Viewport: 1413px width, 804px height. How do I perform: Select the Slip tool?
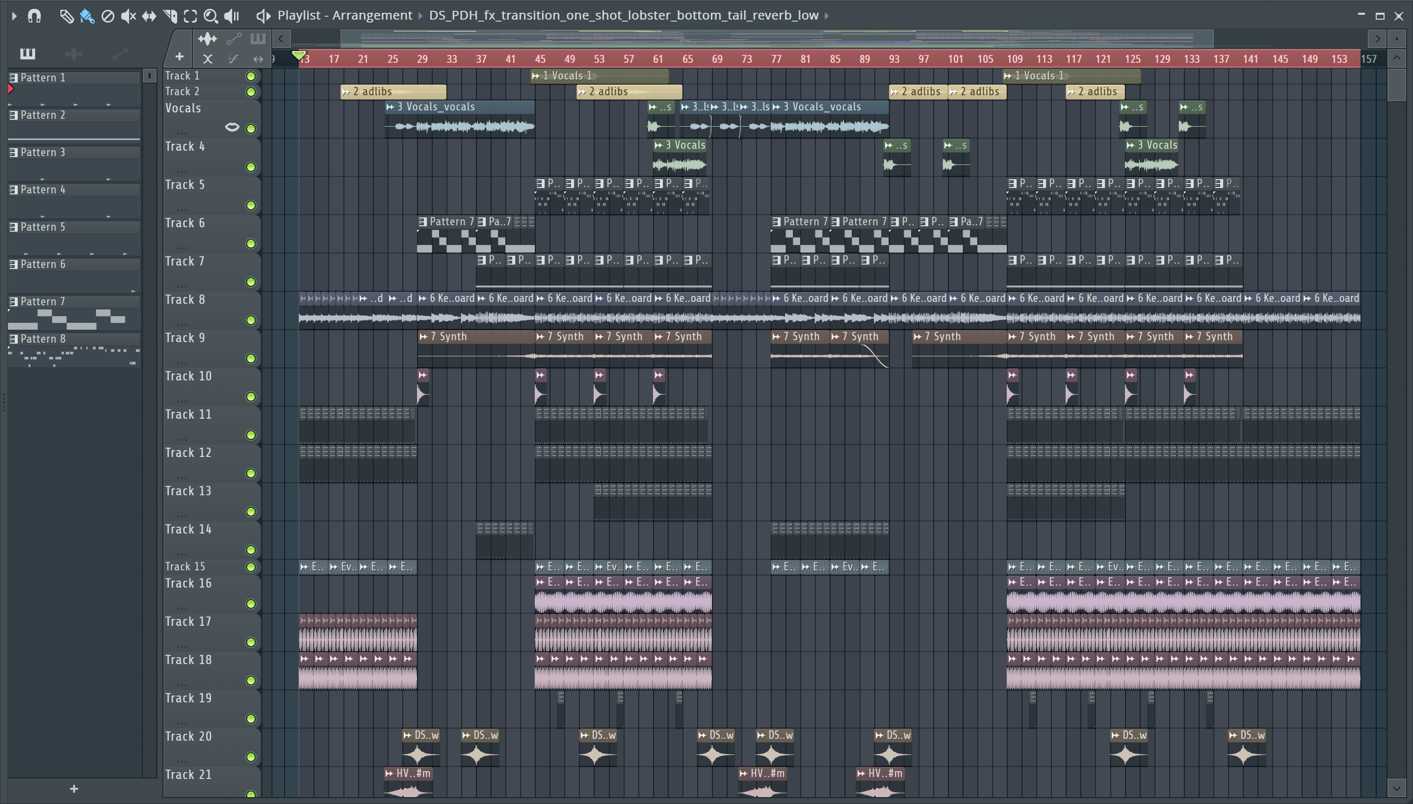149,16
